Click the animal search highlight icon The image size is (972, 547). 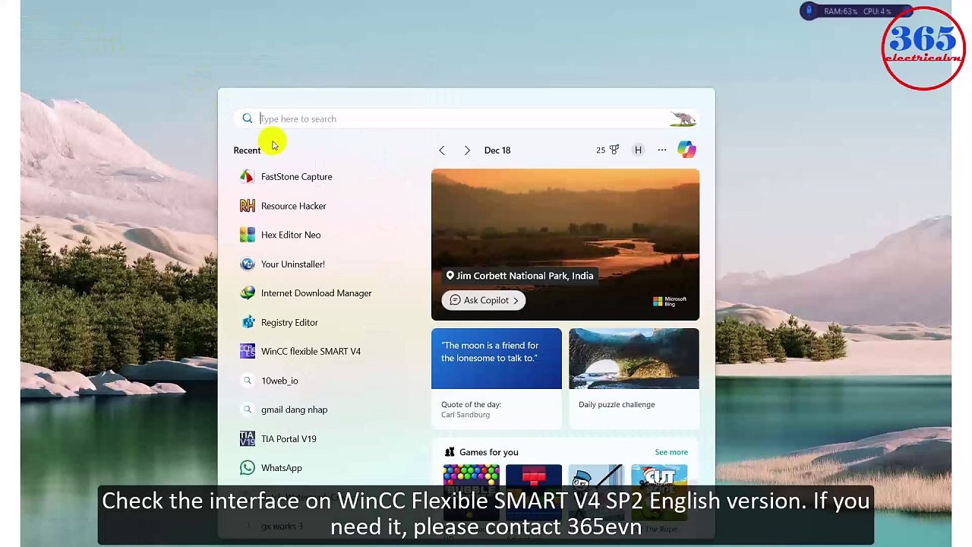(x=683, y=119)
